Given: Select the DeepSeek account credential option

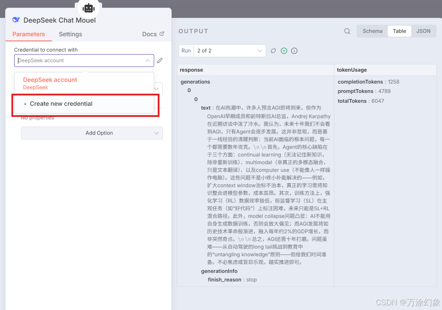Looking at the screenshot, I should point(84,83).
